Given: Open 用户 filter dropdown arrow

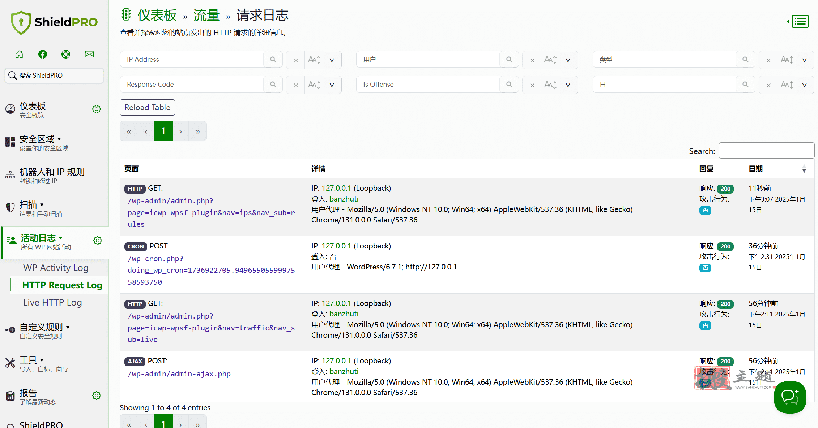Looking at the screenshot, I should pos(568,60).
